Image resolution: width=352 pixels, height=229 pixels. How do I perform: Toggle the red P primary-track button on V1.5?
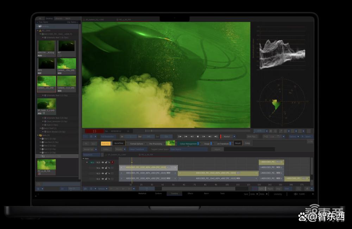click(x=112, y=162)
